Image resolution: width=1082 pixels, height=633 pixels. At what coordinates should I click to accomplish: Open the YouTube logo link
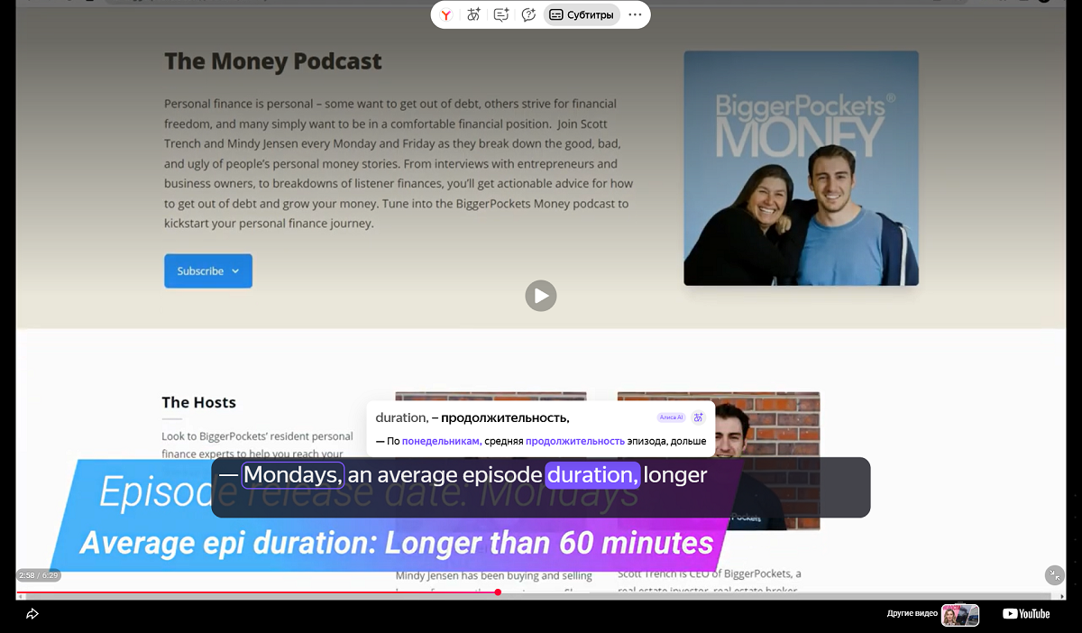tap(1026, 614)
